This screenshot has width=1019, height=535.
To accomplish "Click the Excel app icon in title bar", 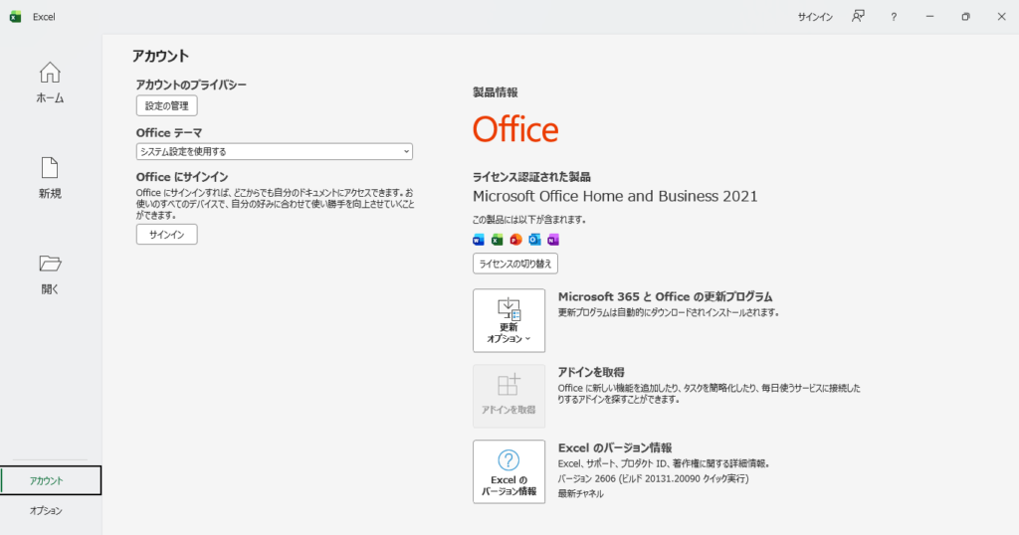I will [16, 17].
